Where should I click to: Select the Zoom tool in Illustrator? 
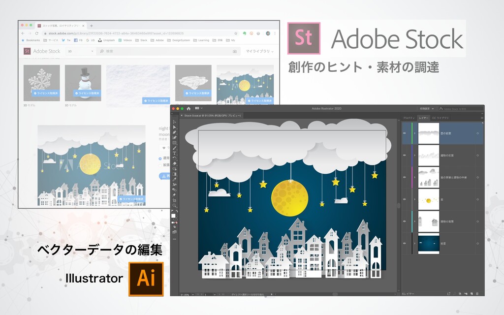tap(175, 206)
